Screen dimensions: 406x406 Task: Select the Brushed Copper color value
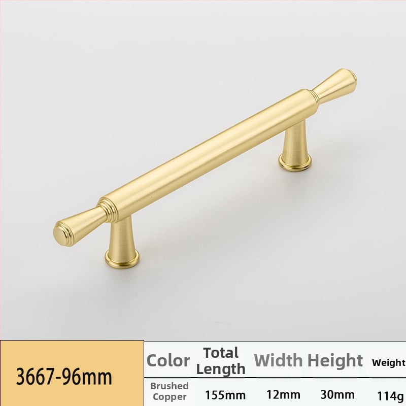tap(170, 391)
